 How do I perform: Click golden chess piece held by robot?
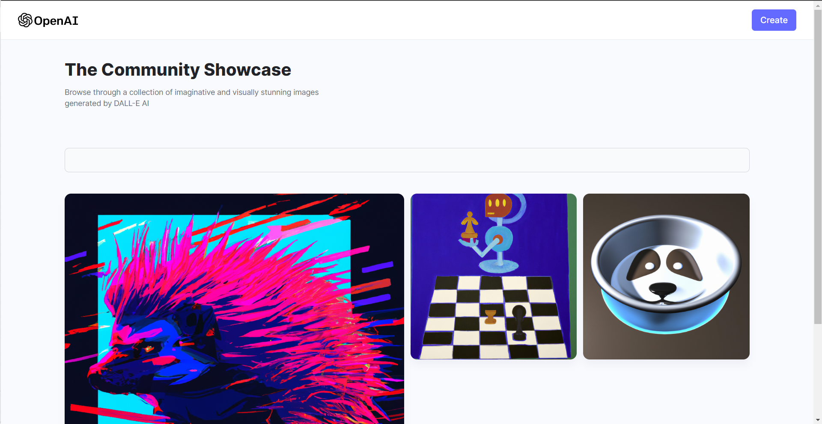coord(469,225)
